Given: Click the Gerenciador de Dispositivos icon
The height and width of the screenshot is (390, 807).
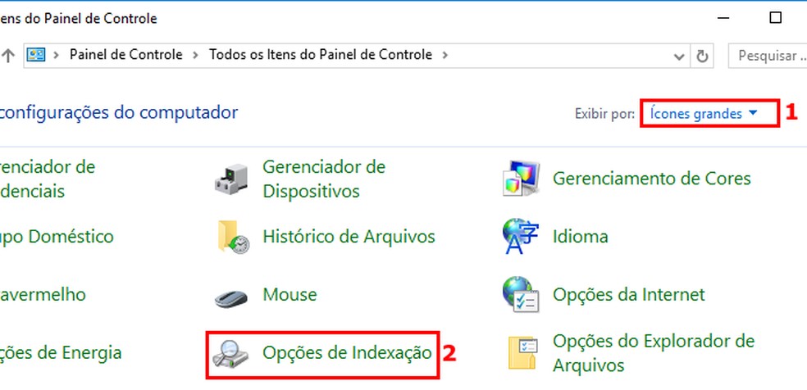Looking at the screenshot, I should [x=230, y=179].
